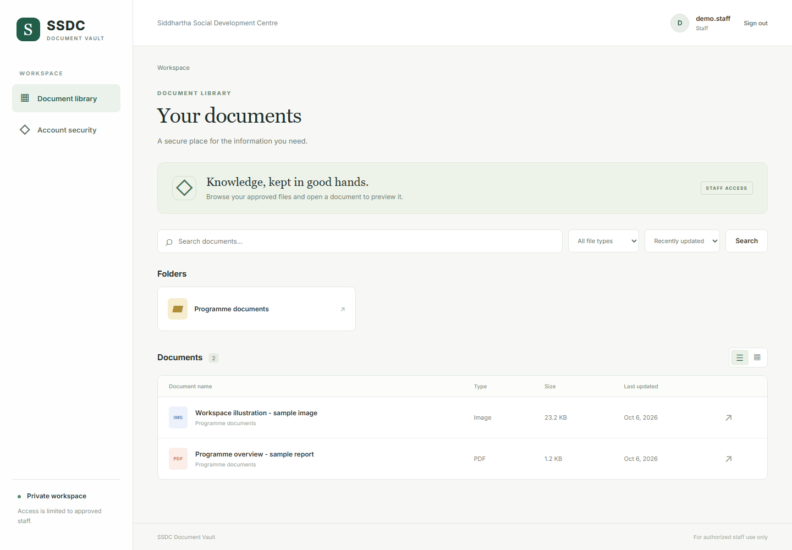Open Programme overview via its row arrow
Image resolution: width=792 pixels, height=550 pixels.
tap(729, 459)
